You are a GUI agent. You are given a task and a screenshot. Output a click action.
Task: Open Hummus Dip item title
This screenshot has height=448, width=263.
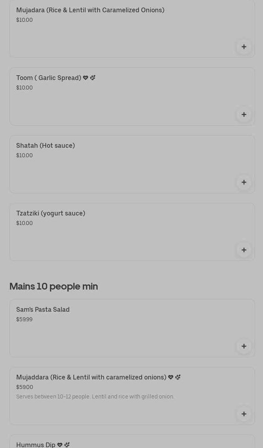click(36, 445)
